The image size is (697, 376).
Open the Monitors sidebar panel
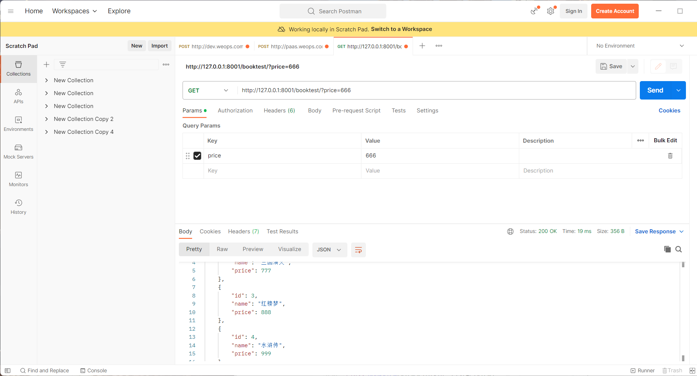coord(18,179)
